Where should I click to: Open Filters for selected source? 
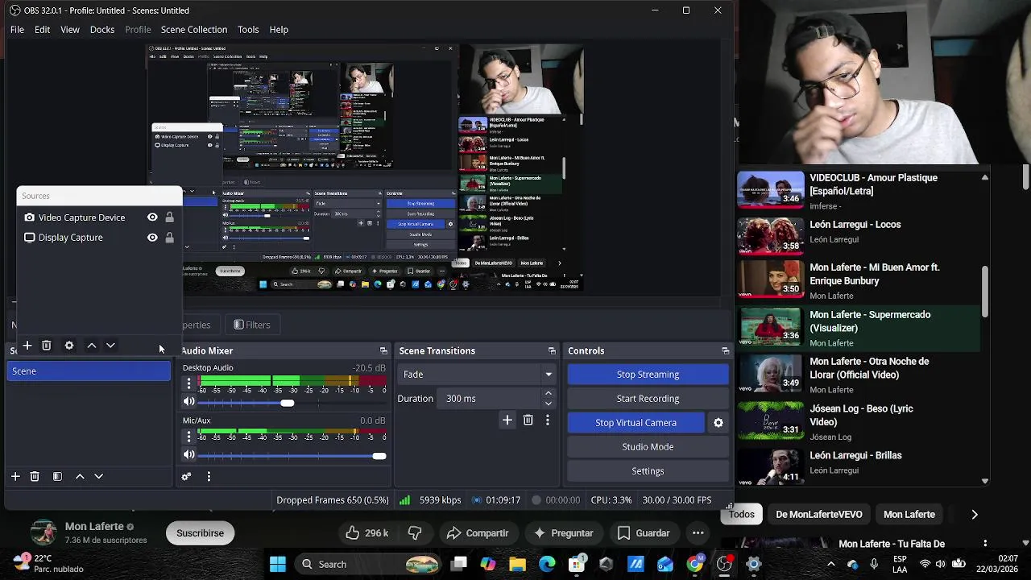click(x=252, y=325)
